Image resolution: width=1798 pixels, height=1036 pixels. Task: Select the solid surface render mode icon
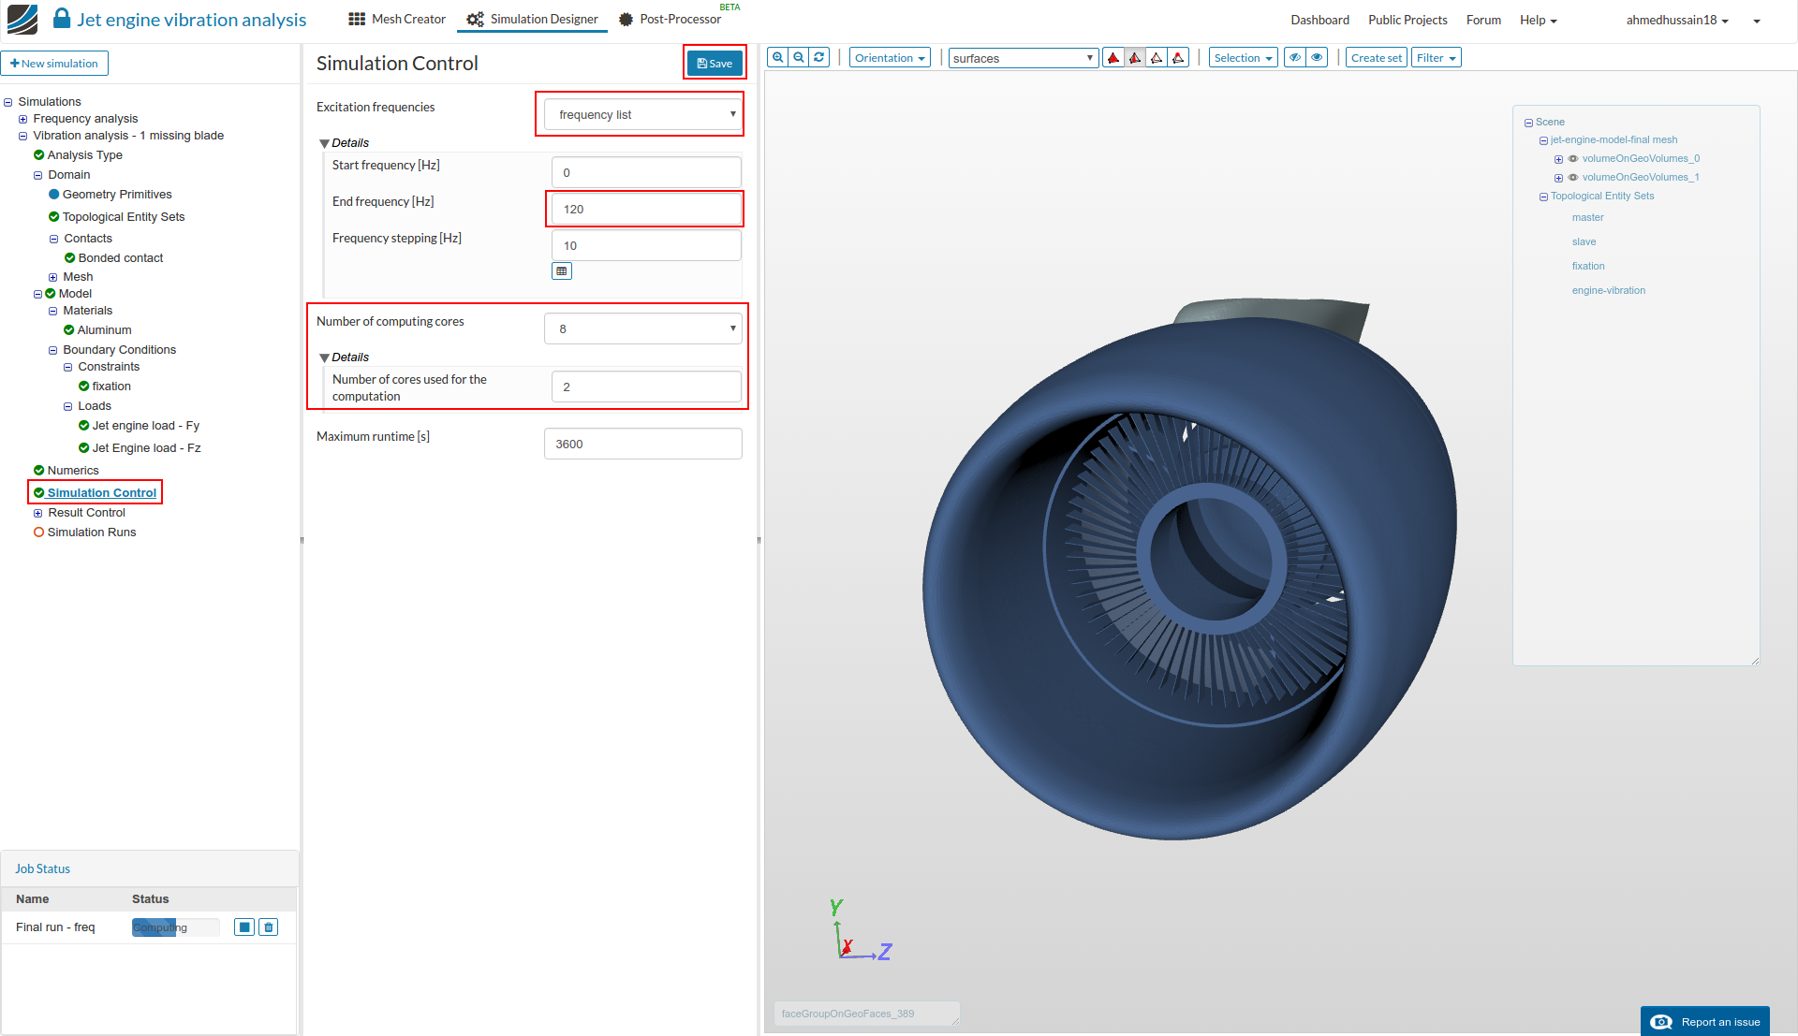click(x=1113, y=58)
